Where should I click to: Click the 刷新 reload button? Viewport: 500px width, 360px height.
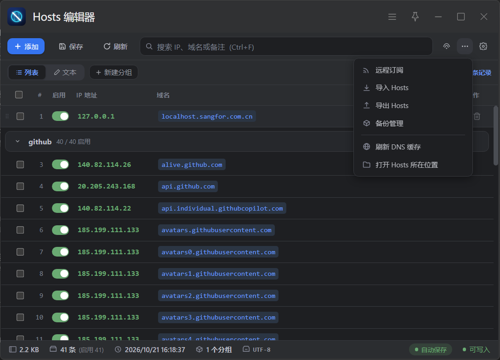(115, 46)
